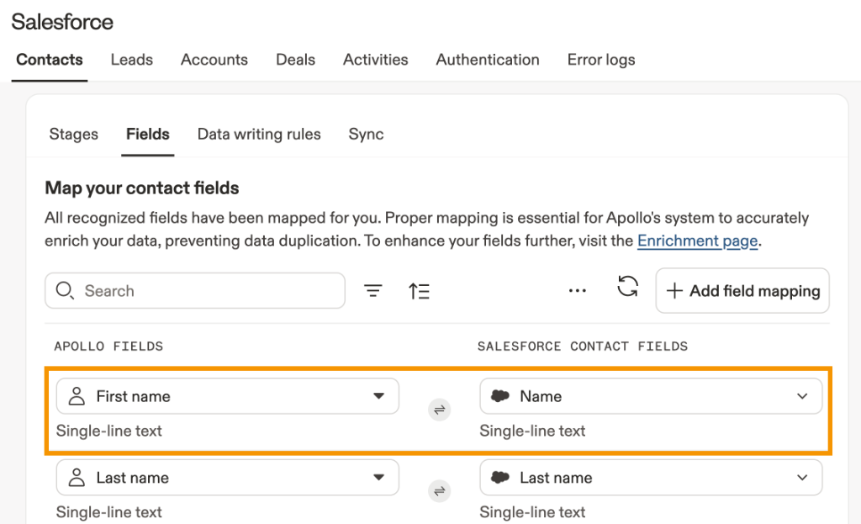Click the Salesforce page title
Viewport: 861px width, 524px height.
pos(62,22)
